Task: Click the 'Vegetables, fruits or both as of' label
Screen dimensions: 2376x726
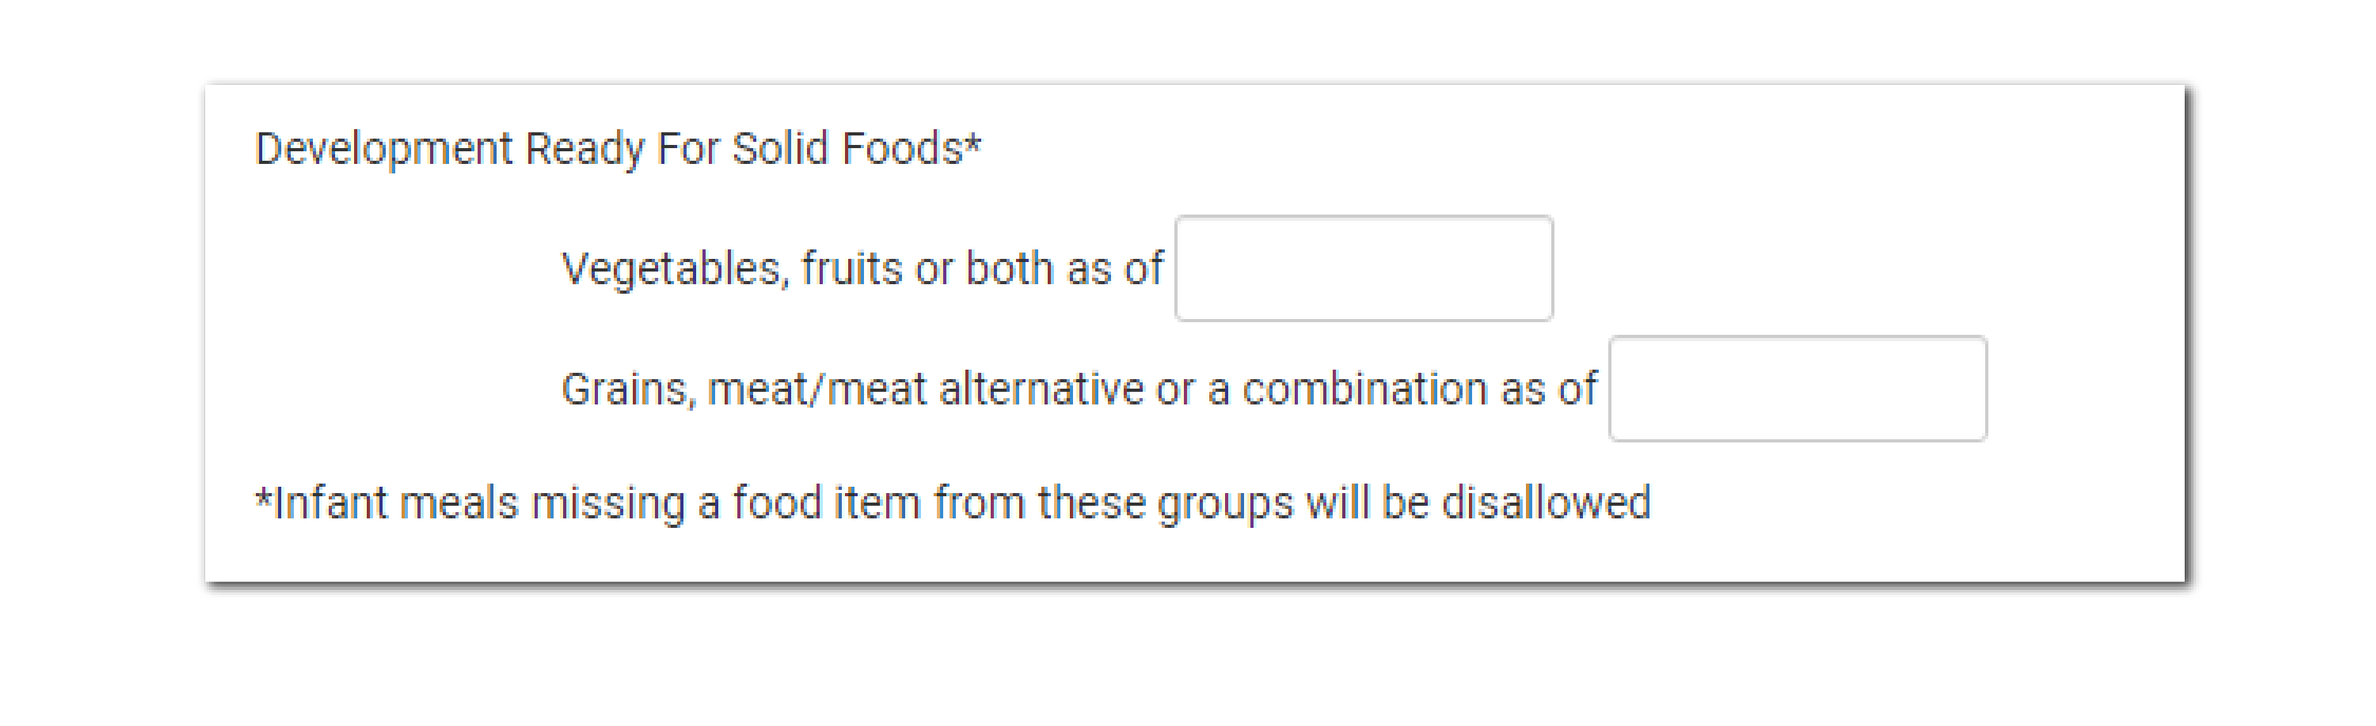Action: [861, 269]
